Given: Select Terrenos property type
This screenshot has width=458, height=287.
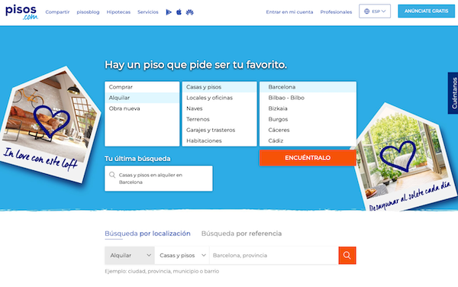Looking at the screenshot, I should pyautogui.click(x=219, y=119).
